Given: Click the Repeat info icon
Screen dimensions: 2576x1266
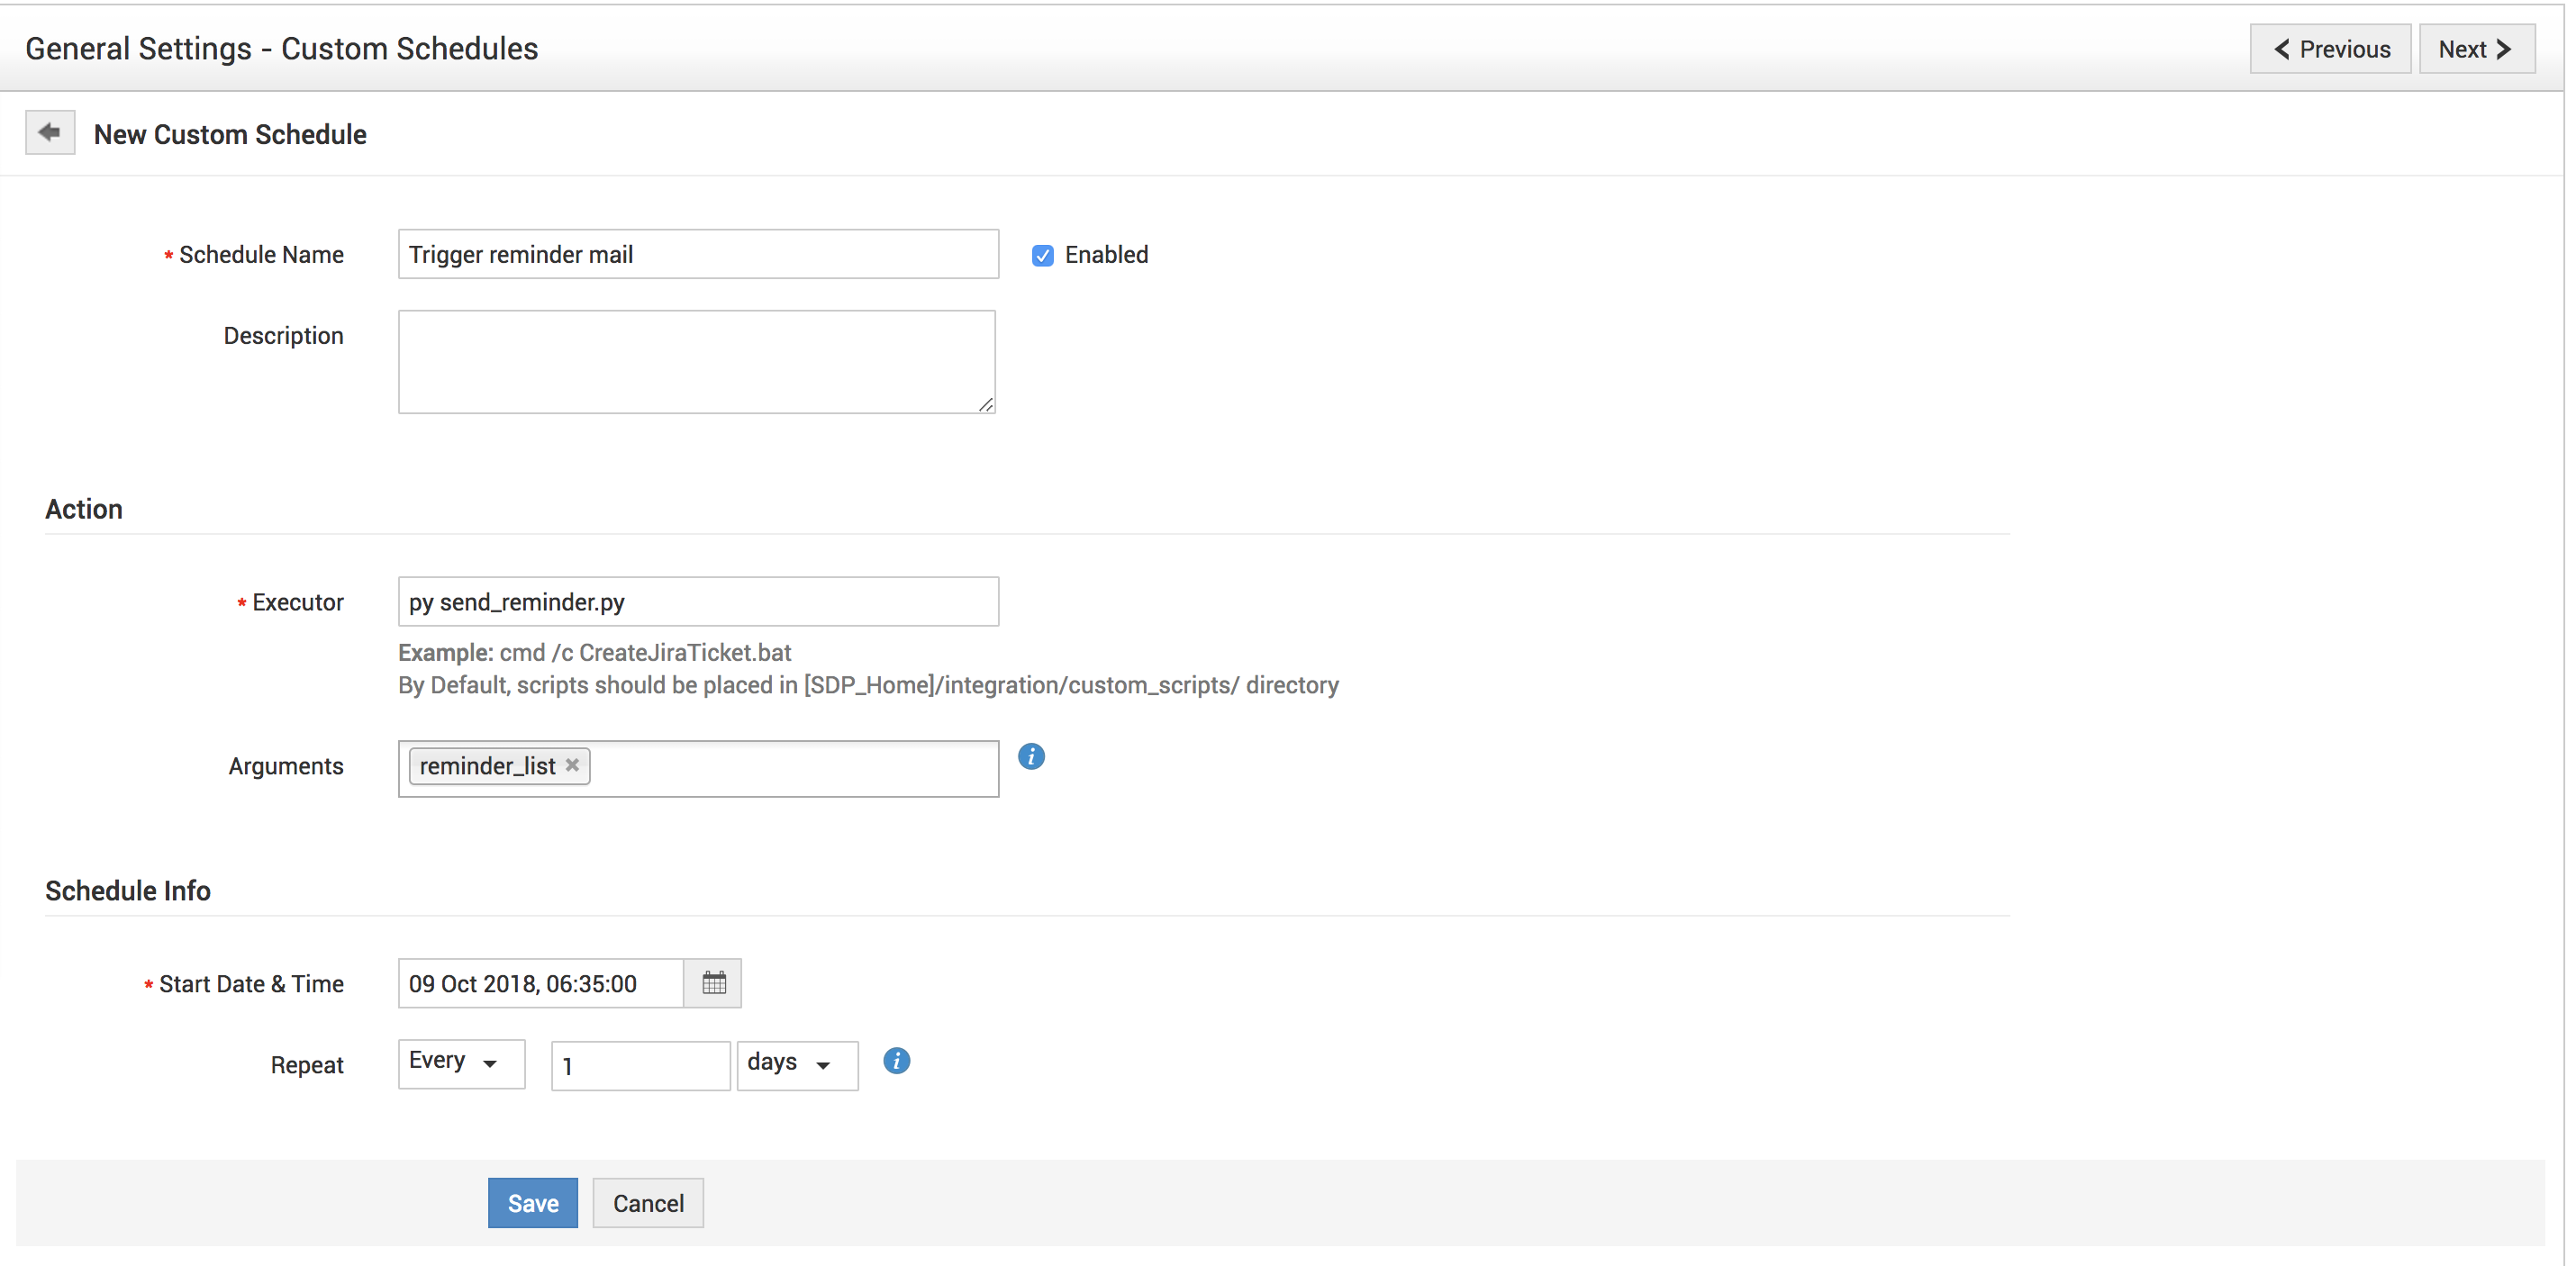Looking at the screenshot, I should [896, 1061].
